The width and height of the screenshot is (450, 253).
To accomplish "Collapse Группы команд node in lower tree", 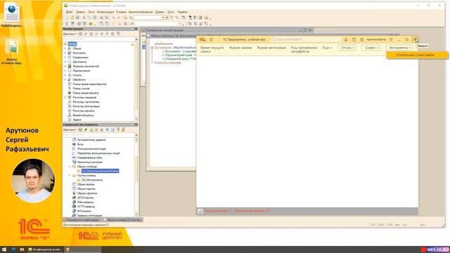I will 70,175.
